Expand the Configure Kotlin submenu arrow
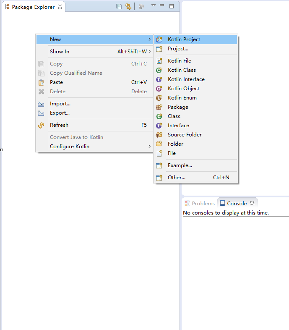Viewport: 289px width, 330px height. coord(150,146)
